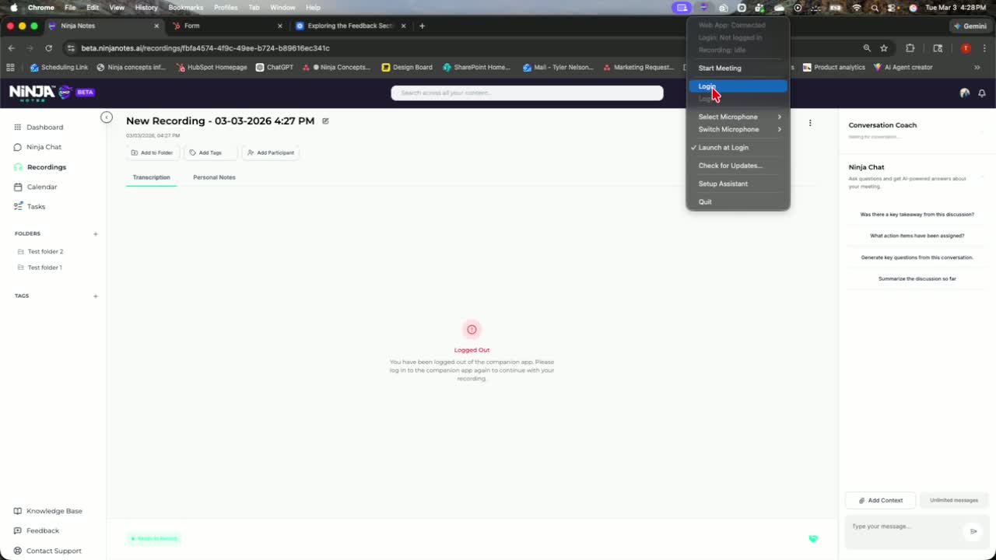Go back with Chrome's back arrow

click(x=11, y=48)
